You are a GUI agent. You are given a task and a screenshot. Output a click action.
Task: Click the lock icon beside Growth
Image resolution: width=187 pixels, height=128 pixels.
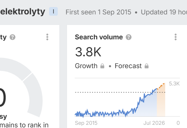[x=102, y=66]
